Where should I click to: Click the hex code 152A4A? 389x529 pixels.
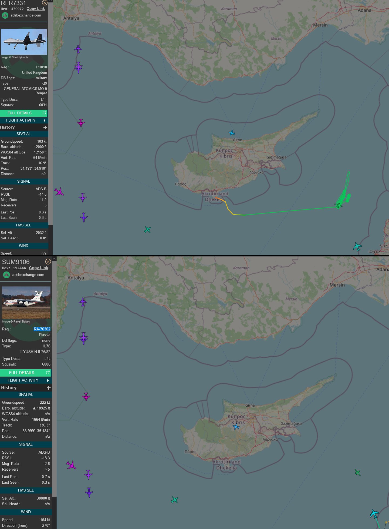(x=19, y=268)
